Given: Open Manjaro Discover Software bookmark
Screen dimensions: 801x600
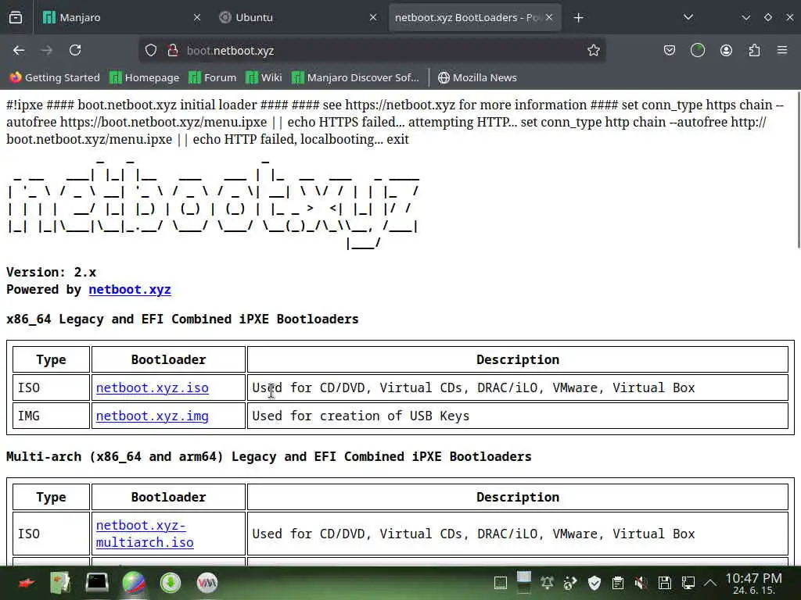Looking at the screenshot, I should click(356, 77).
